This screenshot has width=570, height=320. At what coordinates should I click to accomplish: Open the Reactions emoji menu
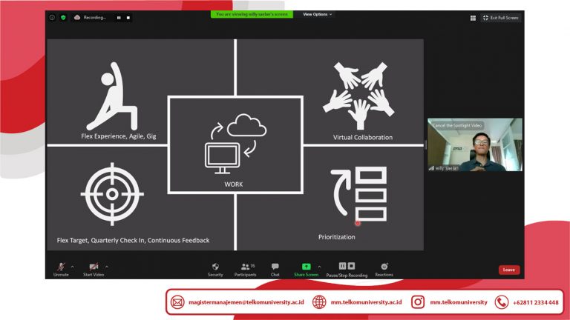click(384, 267)
